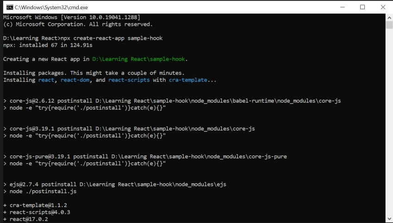Click the 'npx create-react-app sample-hook' command
The image size is (393, 223).
111,38
